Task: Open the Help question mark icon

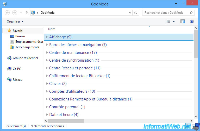Action: pos(192,21)
